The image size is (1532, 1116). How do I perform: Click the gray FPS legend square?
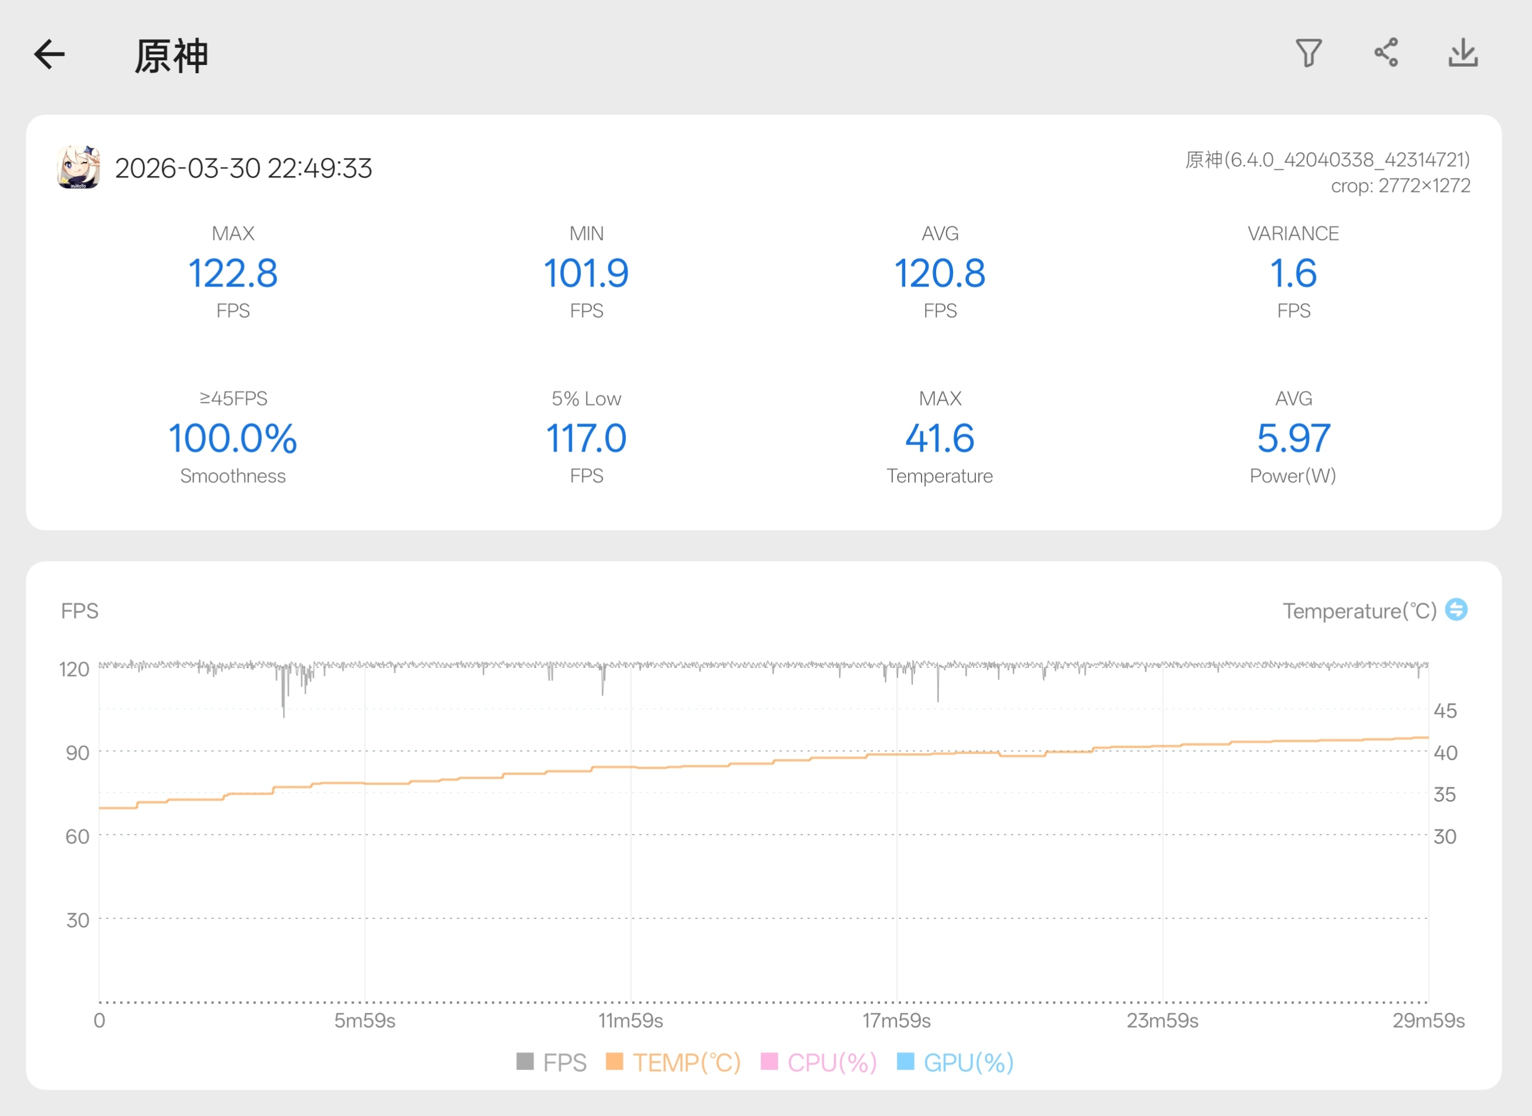525,1061
